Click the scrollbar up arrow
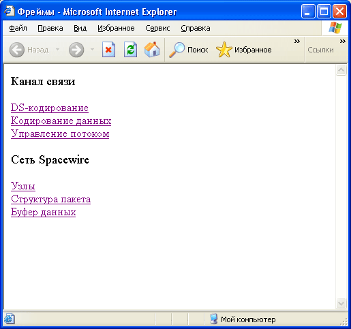Image resolution: width=351 pixels, height=329 pixels. click(341, 70)
